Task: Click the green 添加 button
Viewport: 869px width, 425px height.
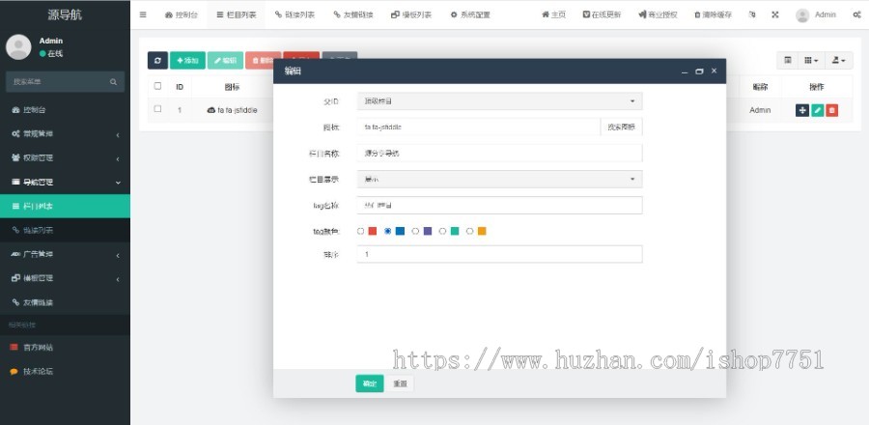Action: tap(187, 61)
